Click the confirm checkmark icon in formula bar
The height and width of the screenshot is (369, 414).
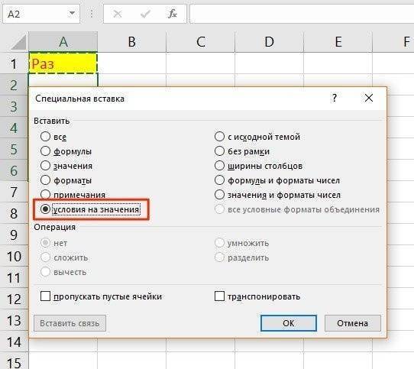coord(145,14)
